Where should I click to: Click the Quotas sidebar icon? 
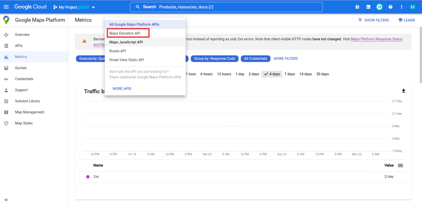tap(6, 68)
